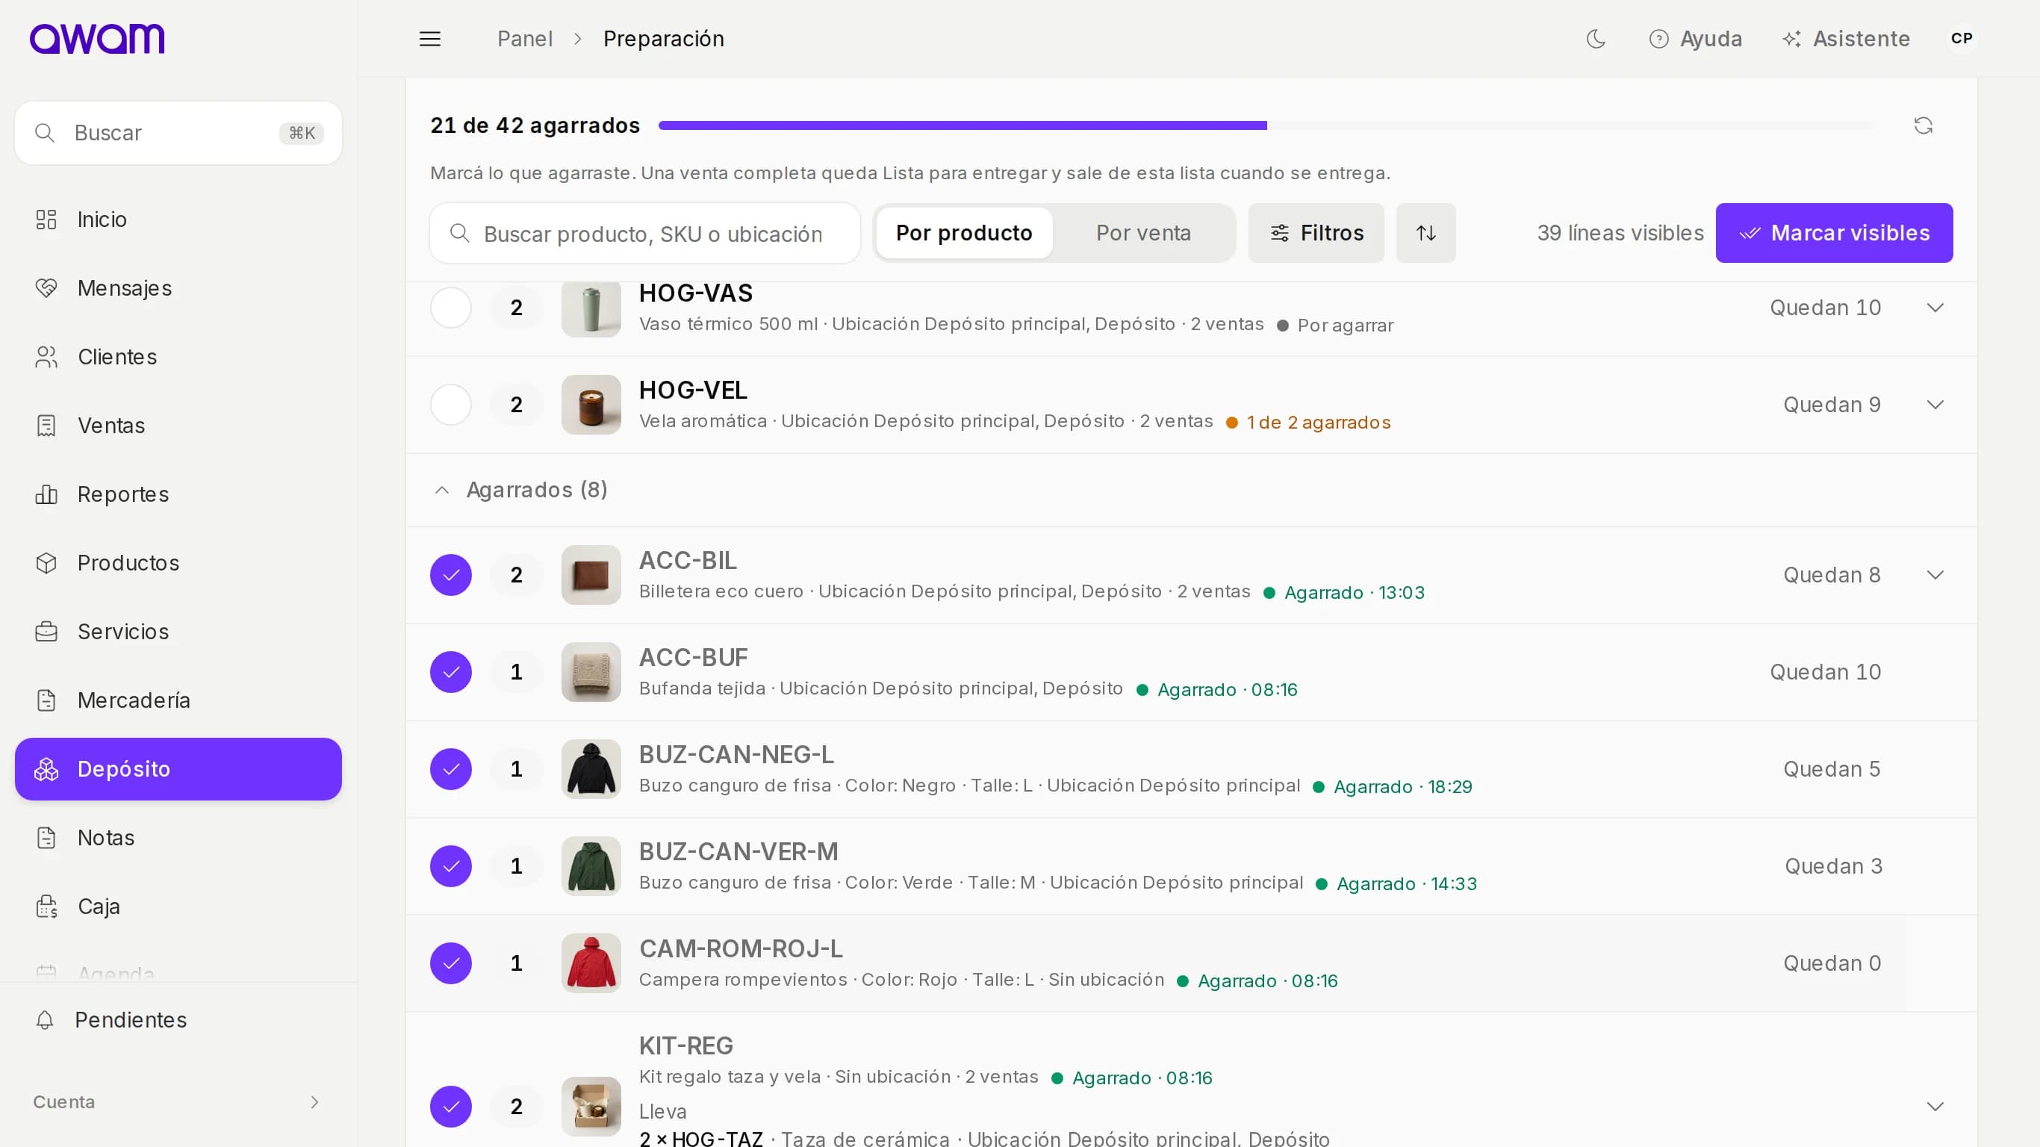Image resolution: width=2040 pixels, height=1147 pixels.
Task: Open the Asistente panel
Action: tap(1846, 39)
